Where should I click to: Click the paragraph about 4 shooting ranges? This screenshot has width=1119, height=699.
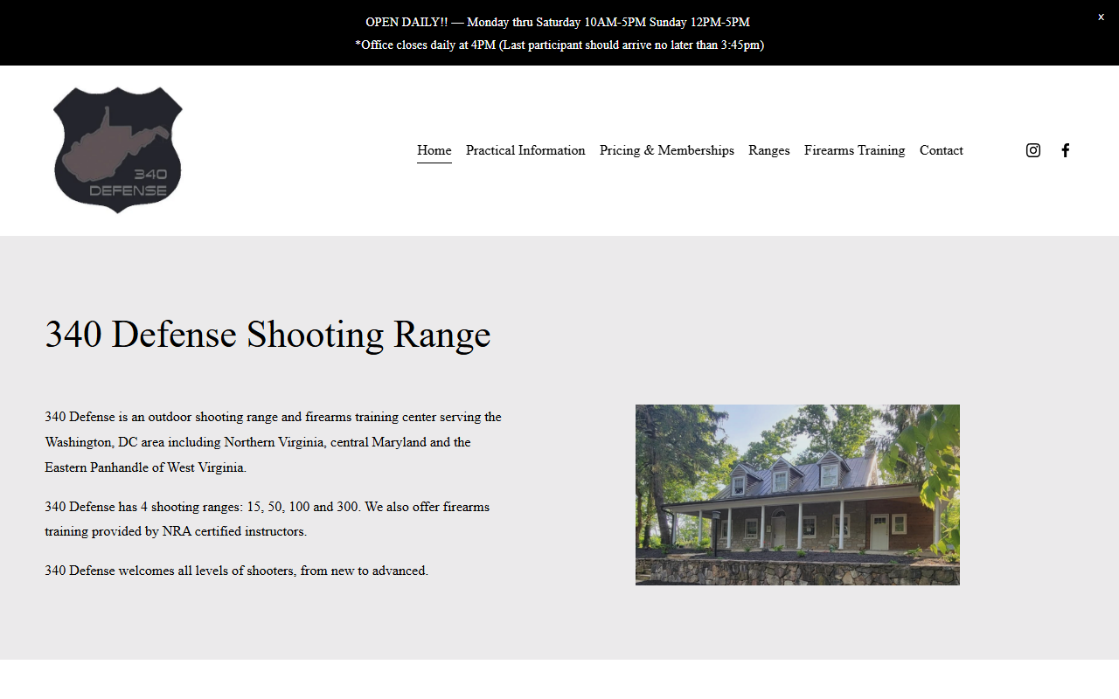268,519
